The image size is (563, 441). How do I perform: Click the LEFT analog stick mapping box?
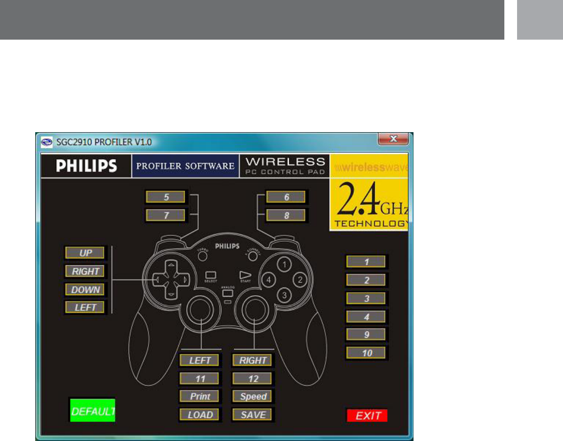199,360
